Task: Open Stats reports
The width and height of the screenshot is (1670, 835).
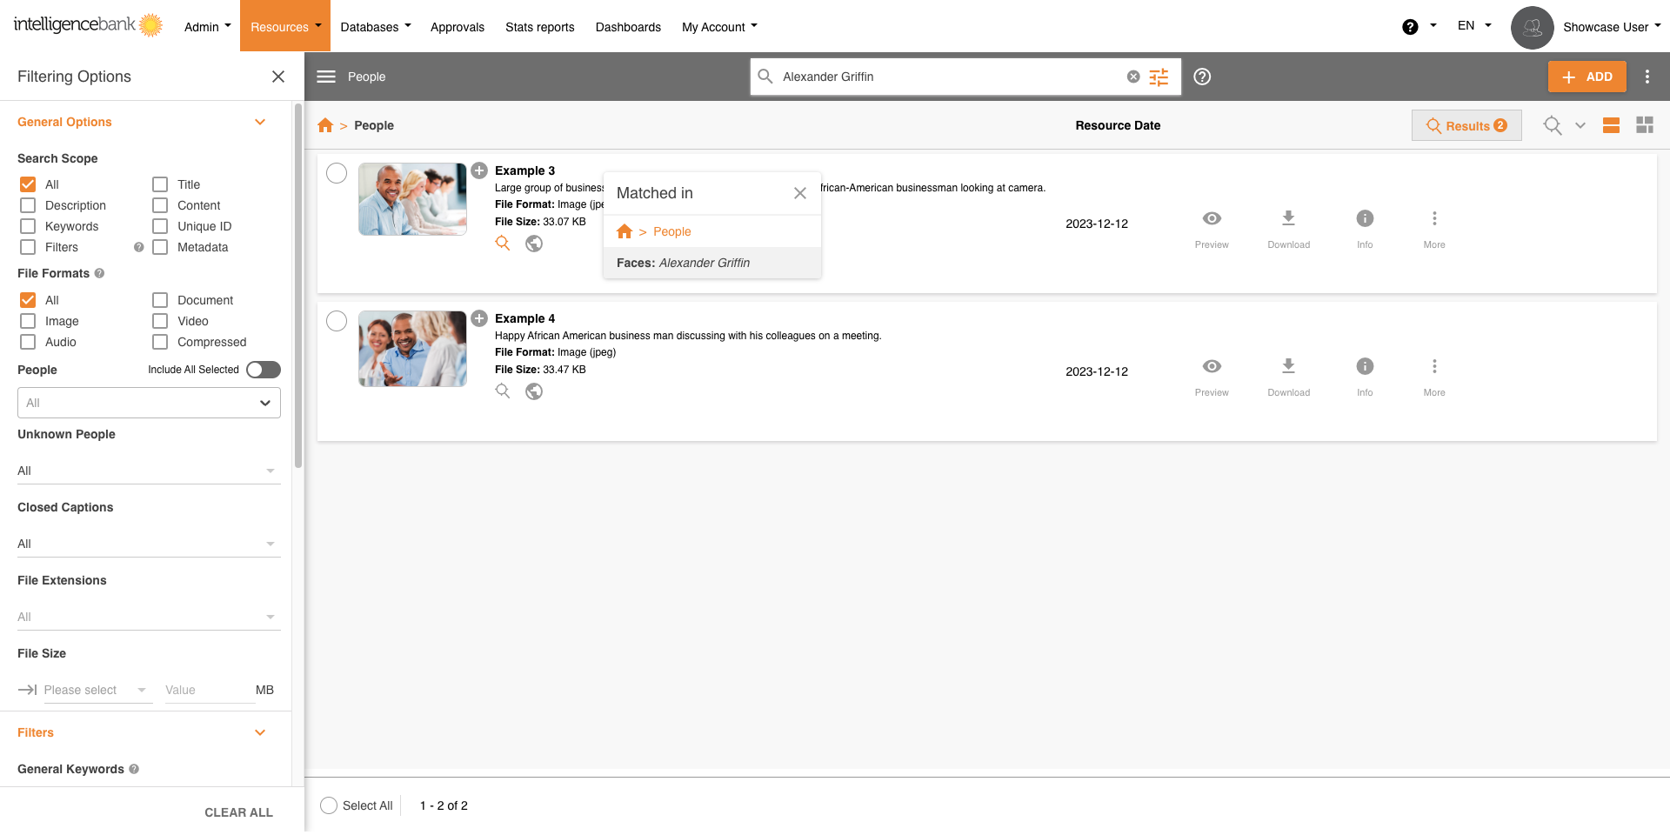Action: 540,27
